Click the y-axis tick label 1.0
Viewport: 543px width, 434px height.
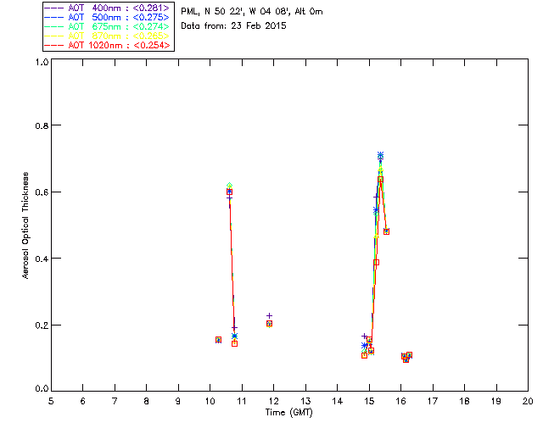(42, 62)
